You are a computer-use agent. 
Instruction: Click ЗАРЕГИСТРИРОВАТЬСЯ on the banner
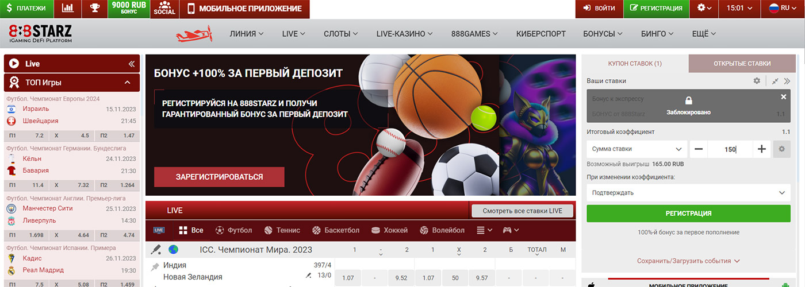[x=219, y=177]
